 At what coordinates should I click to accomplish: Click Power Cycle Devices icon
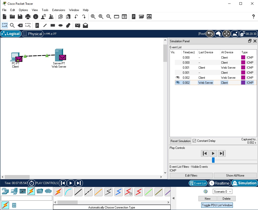[32, 183]
